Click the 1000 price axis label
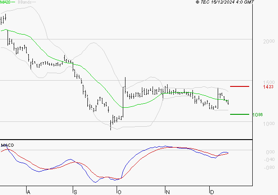 pos(269,124)
